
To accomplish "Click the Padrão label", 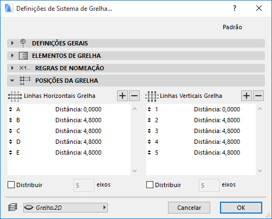I will pos(232,27).
